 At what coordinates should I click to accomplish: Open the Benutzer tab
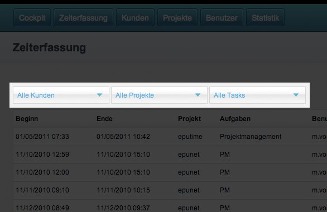[x=222, y=18]
